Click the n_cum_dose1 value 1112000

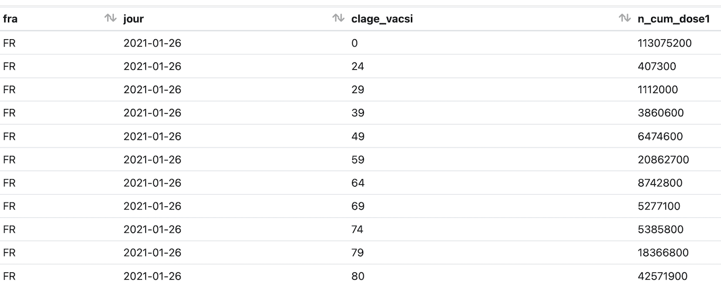[x=657, y=89]
